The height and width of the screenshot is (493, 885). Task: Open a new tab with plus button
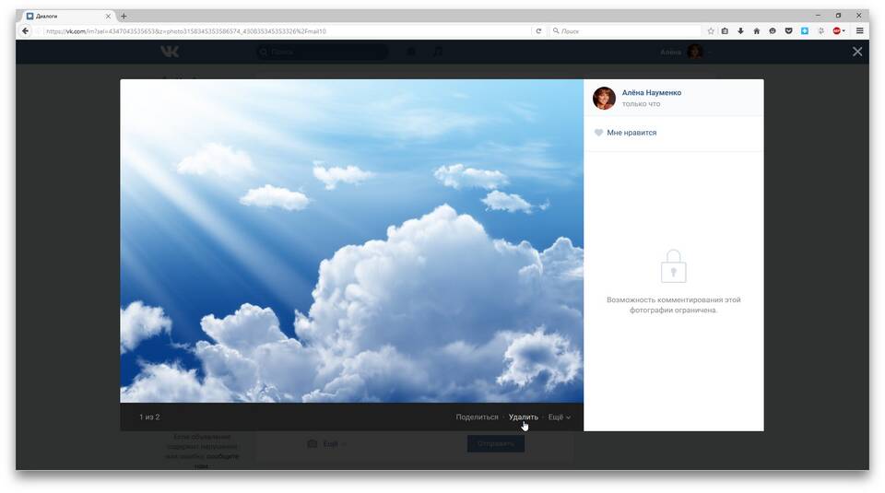pyautogui.click(x=124, y=16)
